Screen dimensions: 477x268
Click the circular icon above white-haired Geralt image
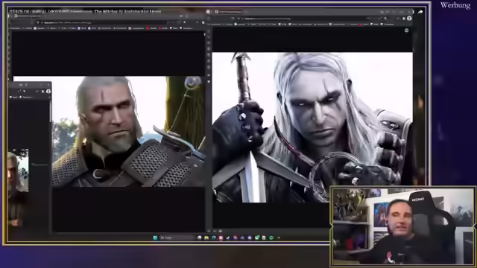tap(406, 31)
